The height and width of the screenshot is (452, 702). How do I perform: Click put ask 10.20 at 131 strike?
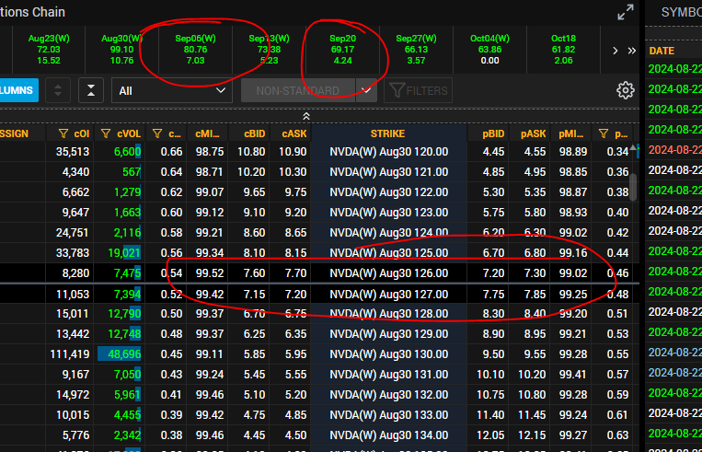(x=532, y=375)
